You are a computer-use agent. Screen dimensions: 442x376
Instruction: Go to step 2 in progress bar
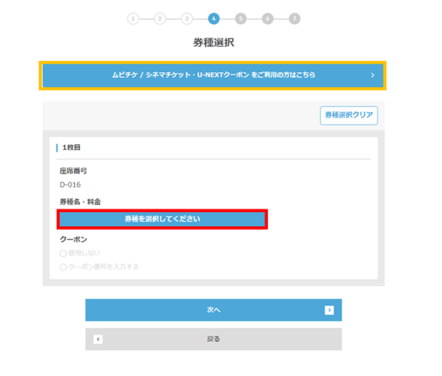coord(159,19)
